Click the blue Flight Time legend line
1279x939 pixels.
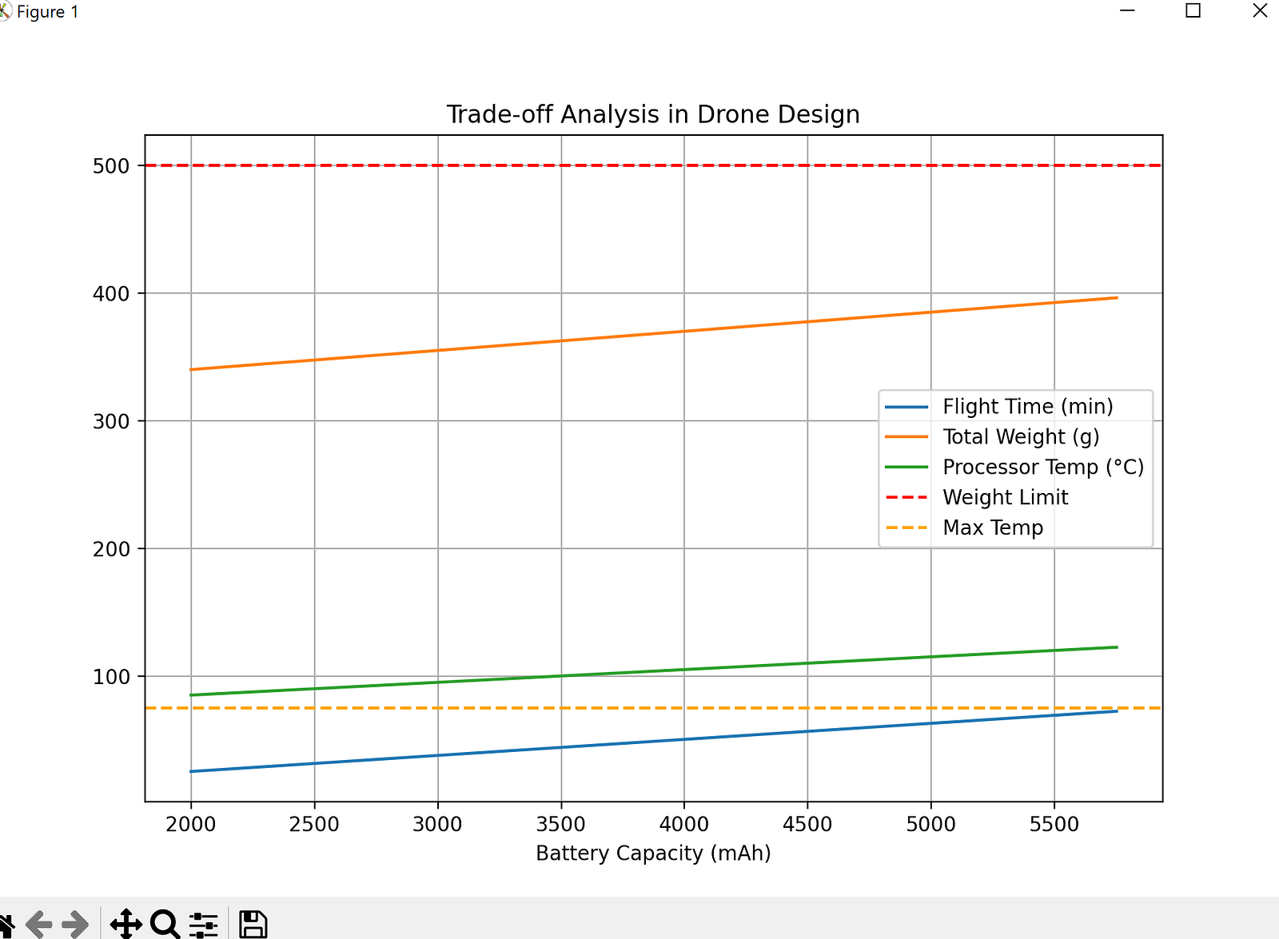(906, 408)
